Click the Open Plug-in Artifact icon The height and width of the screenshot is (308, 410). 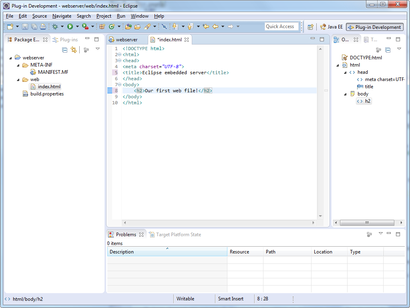tap(129, 26)
